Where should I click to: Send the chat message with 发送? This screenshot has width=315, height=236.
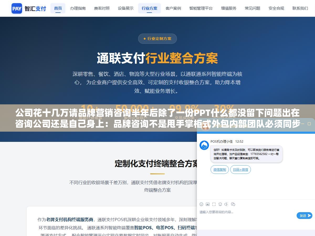(304, 216)
